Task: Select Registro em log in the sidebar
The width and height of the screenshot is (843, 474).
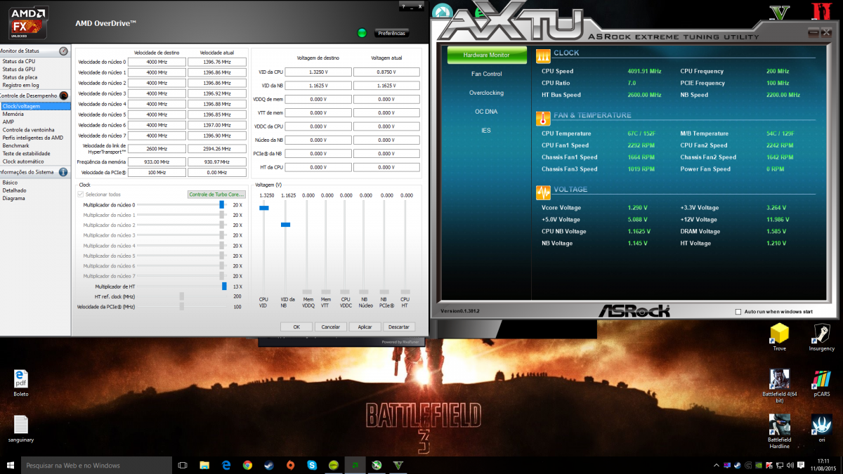Action: pos(20,84)
